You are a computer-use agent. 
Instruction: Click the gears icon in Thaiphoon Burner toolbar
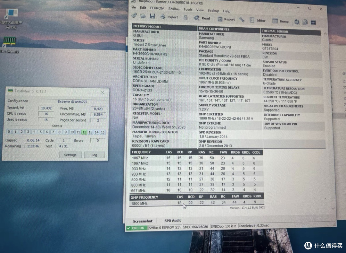pyautogui.click(x=134, y=16)
